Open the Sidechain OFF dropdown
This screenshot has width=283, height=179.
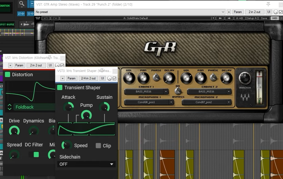click(86, 164)
